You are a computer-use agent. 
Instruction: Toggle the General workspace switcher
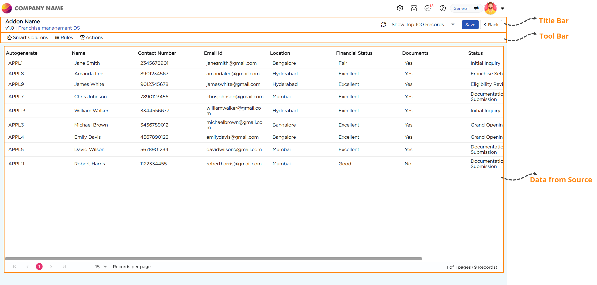click(466, 8)
